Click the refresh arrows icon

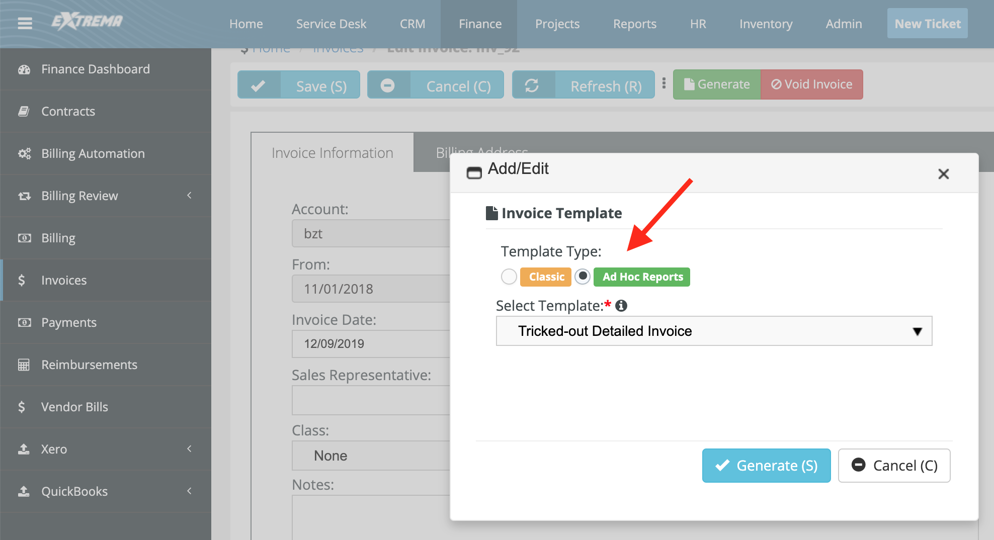coord(532,86)
